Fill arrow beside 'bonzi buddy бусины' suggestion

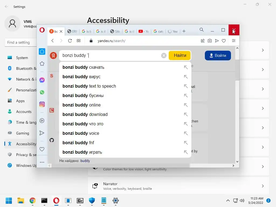tap(186, 96)
